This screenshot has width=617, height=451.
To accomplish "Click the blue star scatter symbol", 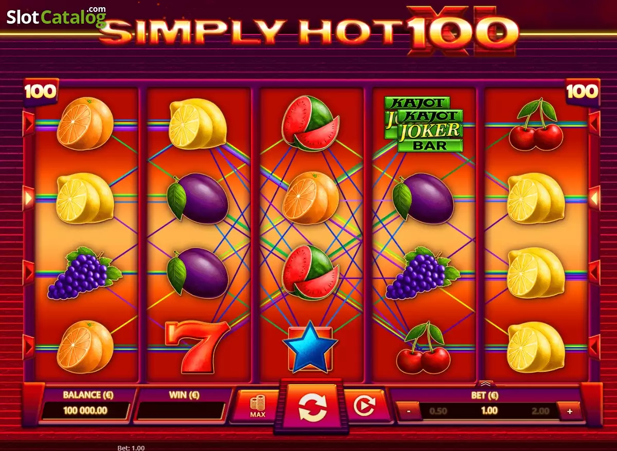I will click(x=310, y=347).
